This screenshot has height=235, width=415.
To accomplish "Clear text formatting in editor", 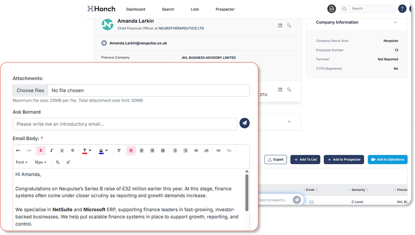I will coord(119,150).
